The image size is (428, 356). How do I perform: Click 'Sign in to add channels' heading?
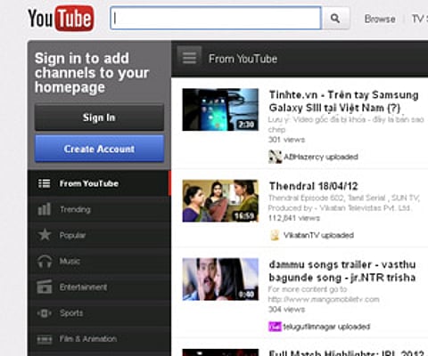(92, 73)
